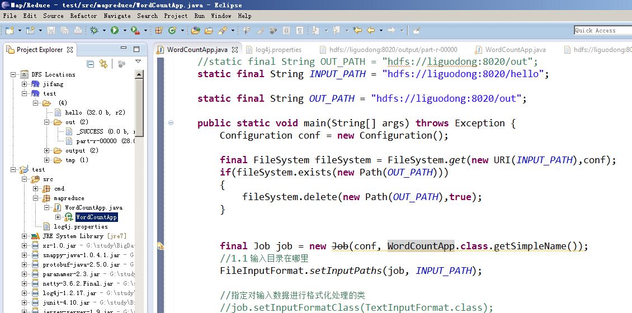Start debugging with the bug icon
Screen dimensions: 632x313
point(94,30)
